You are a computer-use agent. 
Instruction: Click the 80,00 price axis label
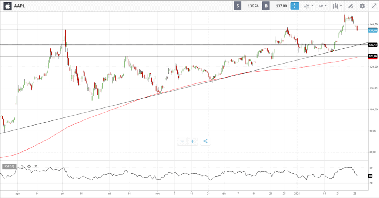pyautogui.click(x=373, y=152)
